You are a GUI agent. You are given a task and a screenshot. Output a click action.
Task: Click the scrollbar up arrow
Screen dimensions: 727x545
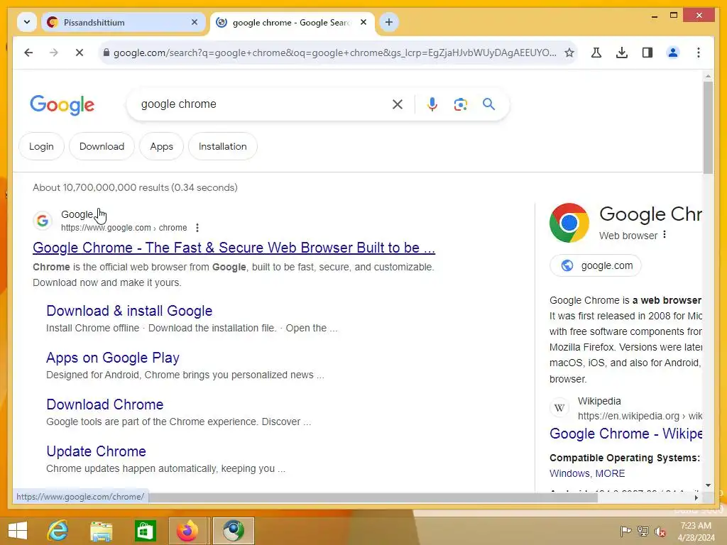[708, 75]
